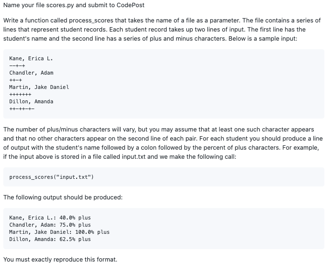Click the 'Kane, Erica L.: 40.0% plus' output line

50,218
